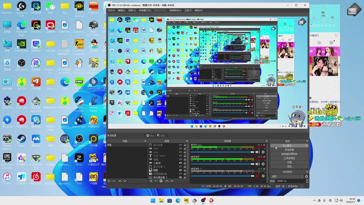Image resolution: width=364 pixels, height=205 pixels.
Task: Adjust transition duration stepper arrows
Action: click(307, 181)
